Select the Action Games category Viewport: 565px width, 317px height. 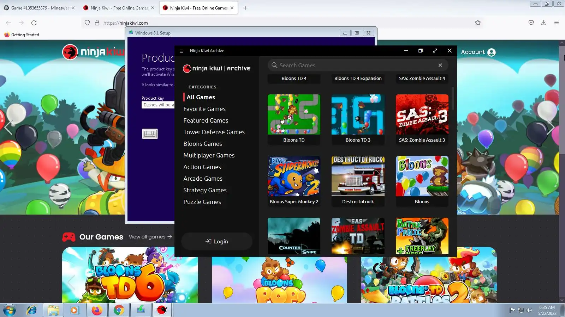[202, 167]
